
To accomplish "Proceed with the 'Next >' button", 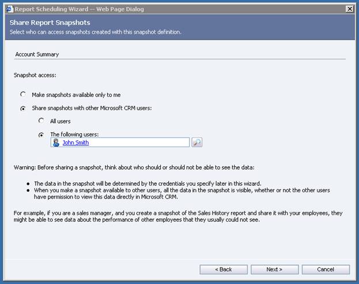I will (274, 270).
